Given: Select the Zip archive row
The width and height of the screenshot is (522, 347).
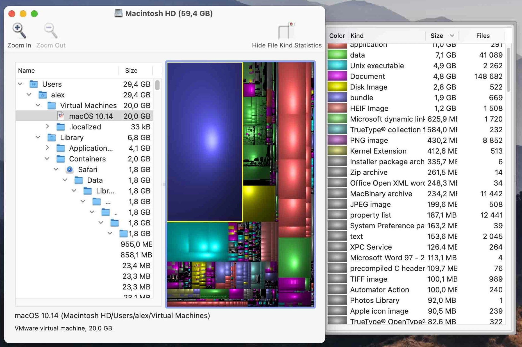Looking at the screenshot, I should [x=416, y=172].
